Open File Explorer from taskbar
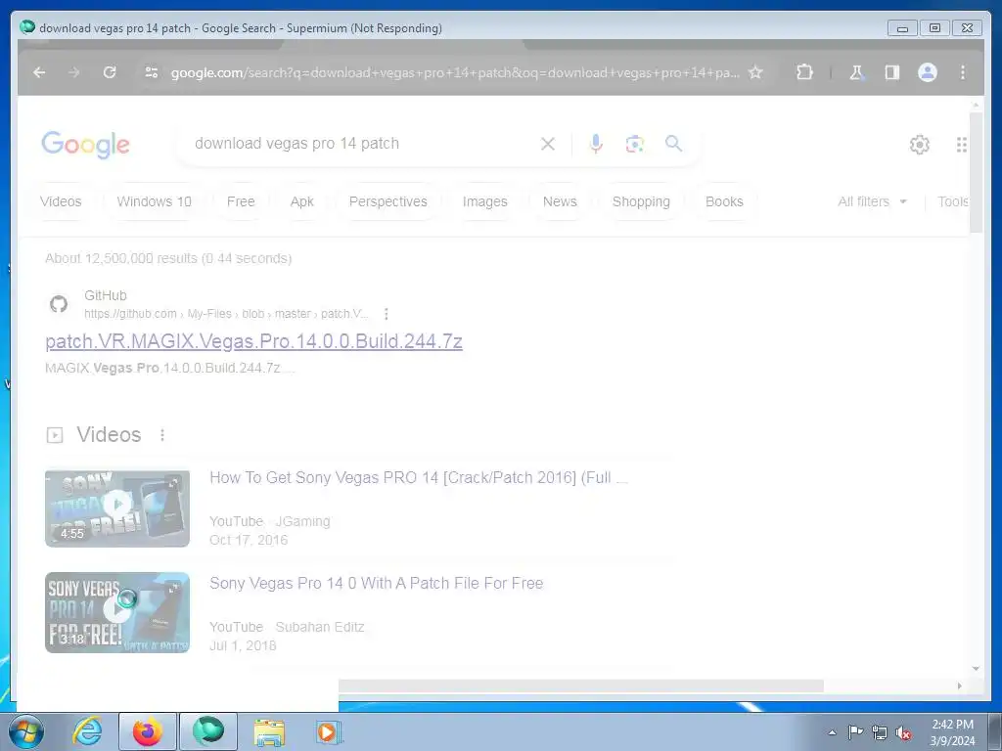1002x751 pixels. tap(269, 731)
